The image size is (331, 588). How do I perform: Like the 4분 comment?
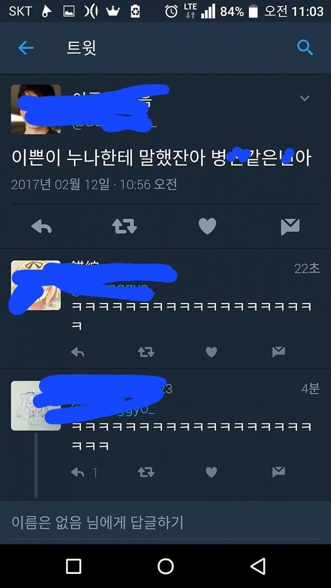pos(212,472)
